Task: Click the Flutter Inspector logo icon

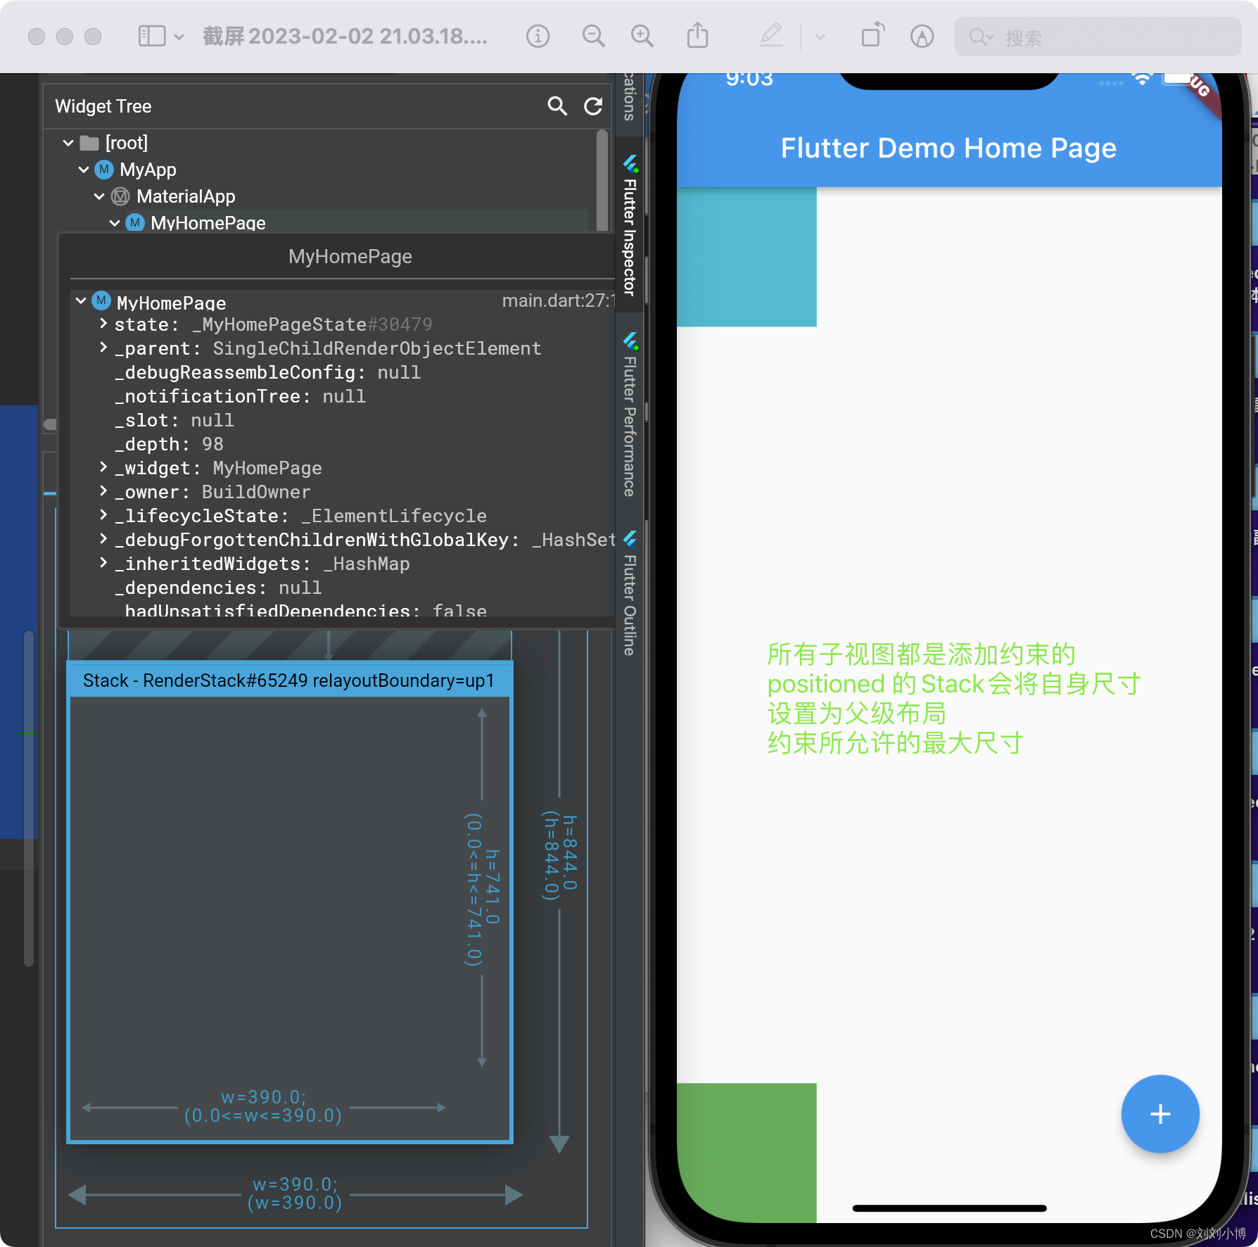Action: point(630,165)
